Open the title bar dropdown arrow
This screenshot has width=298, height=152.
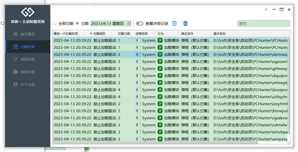point(266,9)
